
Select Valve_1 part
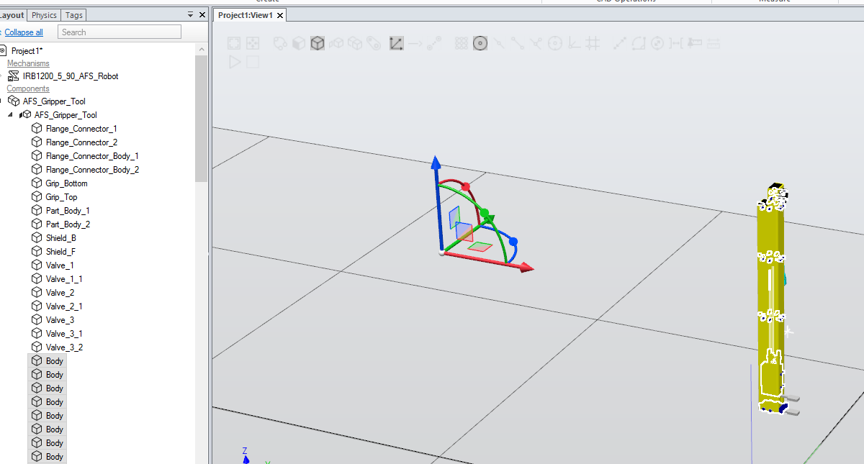tap(60, 265)
